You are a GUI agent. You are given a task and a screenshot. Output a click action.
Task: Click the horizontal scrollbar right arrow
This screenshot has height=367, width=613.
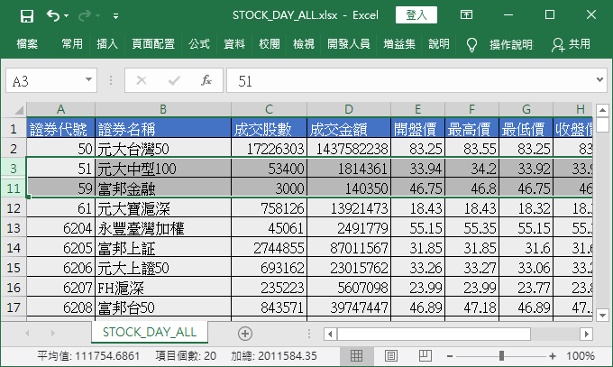(x=586, y=335)
